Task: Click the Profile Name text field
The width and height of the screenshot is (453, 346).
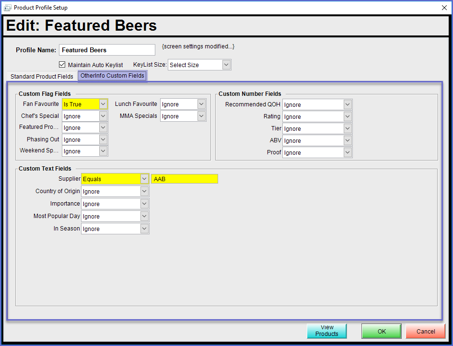Action: (107, 50)
